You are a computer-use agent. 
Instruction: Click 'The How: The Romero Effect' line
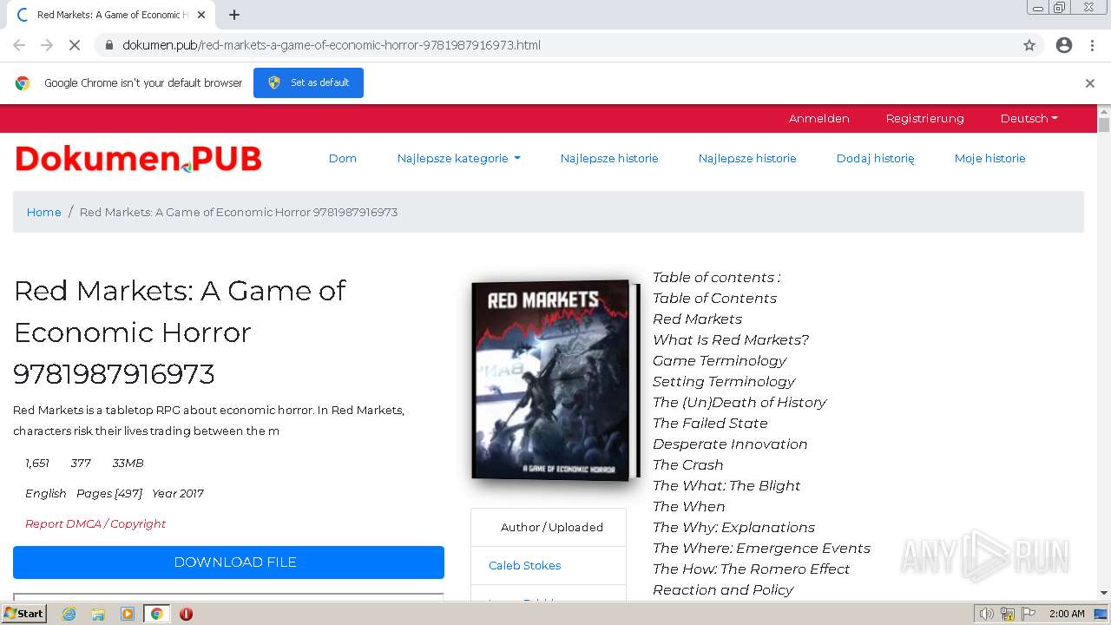click(x=751, y=569)
